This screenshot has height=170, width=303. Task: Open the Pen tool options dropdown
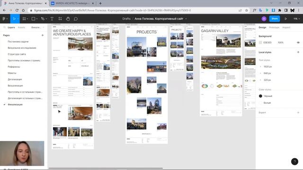pos(46,19)
